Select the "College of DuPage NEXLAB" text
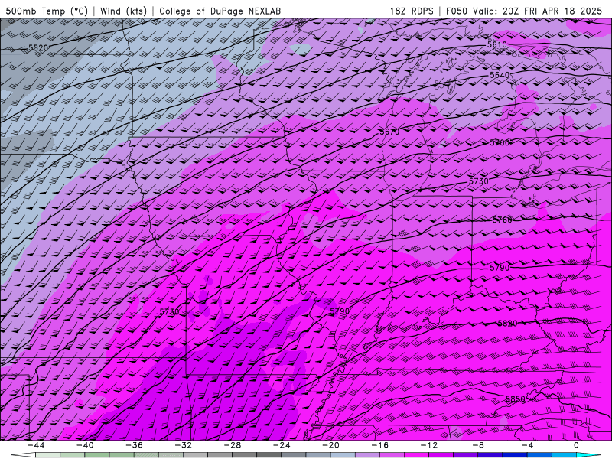 click(x=220, y=11)
